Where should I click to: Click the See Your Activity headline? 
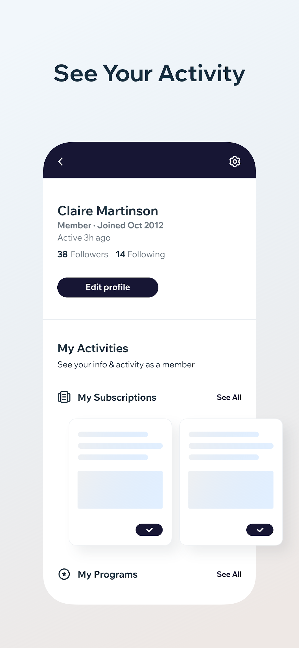click(149, 73)
